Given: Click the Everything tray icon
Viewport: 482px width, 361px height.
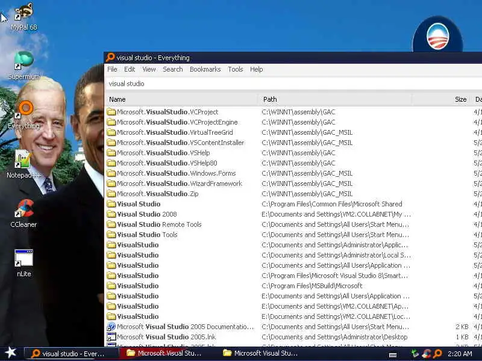Looking at the screenshot, I should [x=438, y=354].
